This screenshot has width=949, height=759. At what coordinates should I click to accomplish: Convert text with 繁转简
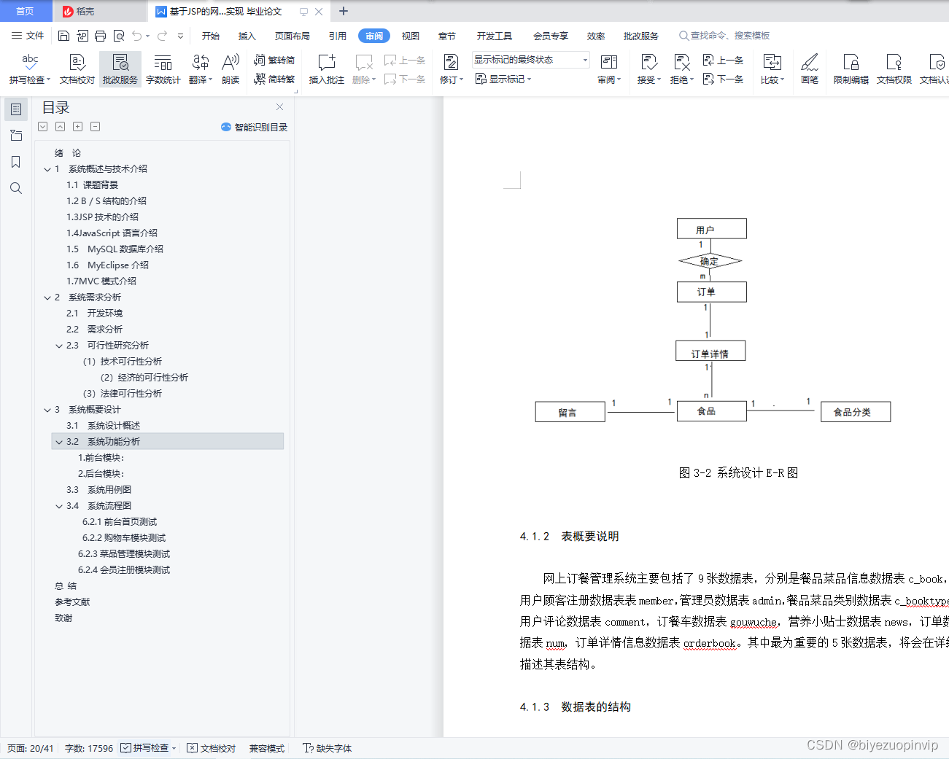[274, 60]
